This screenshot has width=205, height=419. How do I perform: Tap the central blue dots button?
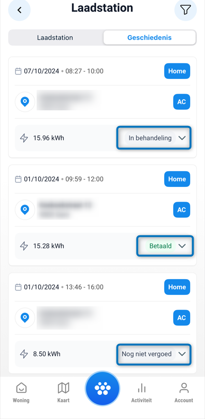pyautogui.click(x=103, y=388)
